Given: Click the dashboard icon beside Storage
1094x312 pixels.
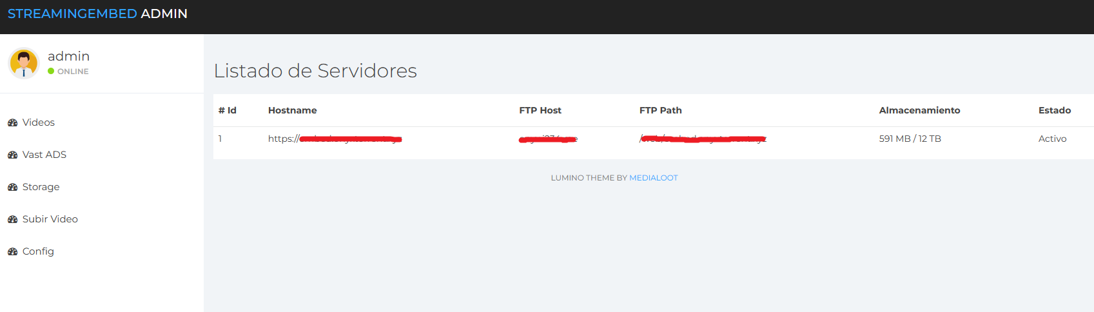Looking at the screenshot, I should [12, 187].
